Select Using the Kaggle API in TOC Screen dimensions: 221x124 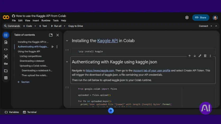pyautogui.click(x=29, y=51)
